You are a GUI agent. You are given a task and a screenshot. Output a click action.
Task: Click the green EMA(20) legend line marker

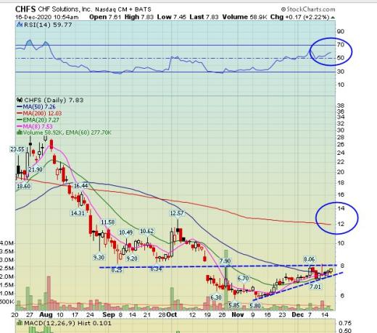click(x=19, y=120)
